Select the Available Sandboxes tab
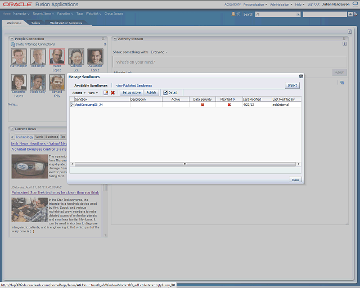The width and height of the screenshot is (360, 288). click(x=91, y=85)
